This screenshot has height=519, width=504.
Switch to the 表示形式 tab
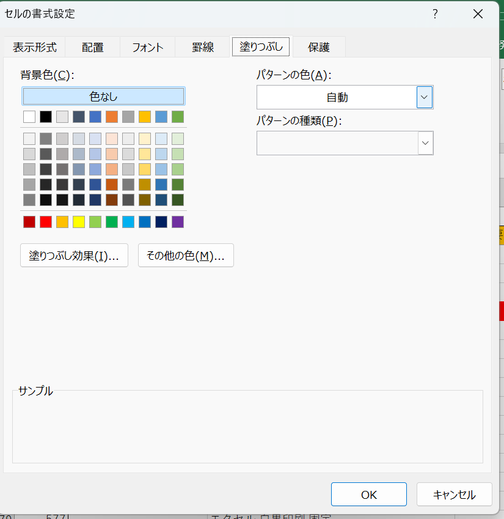coord(34,47)
